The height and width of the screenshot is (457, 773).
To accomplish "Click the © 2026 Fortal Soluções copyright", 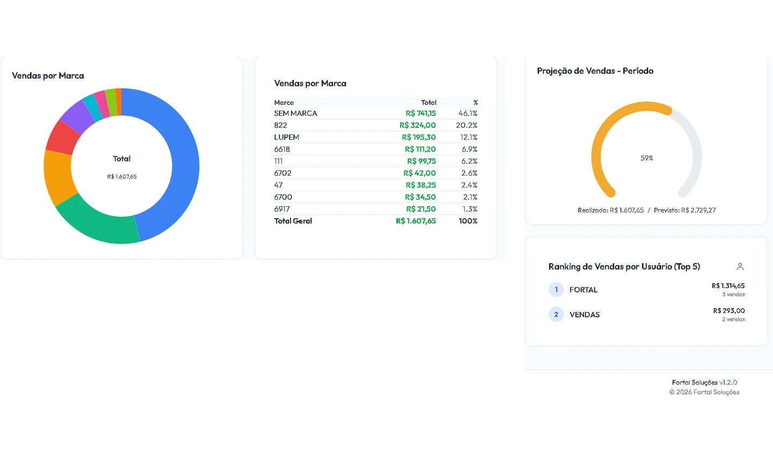I will tap(704, 392).
